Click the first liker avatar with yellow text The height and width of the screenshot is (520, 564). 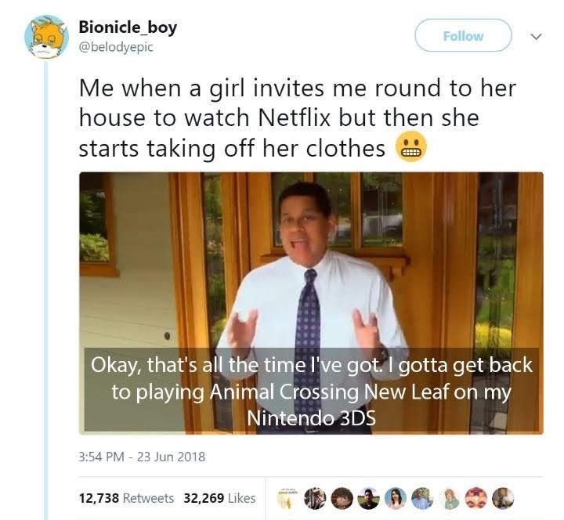point(286,498)
